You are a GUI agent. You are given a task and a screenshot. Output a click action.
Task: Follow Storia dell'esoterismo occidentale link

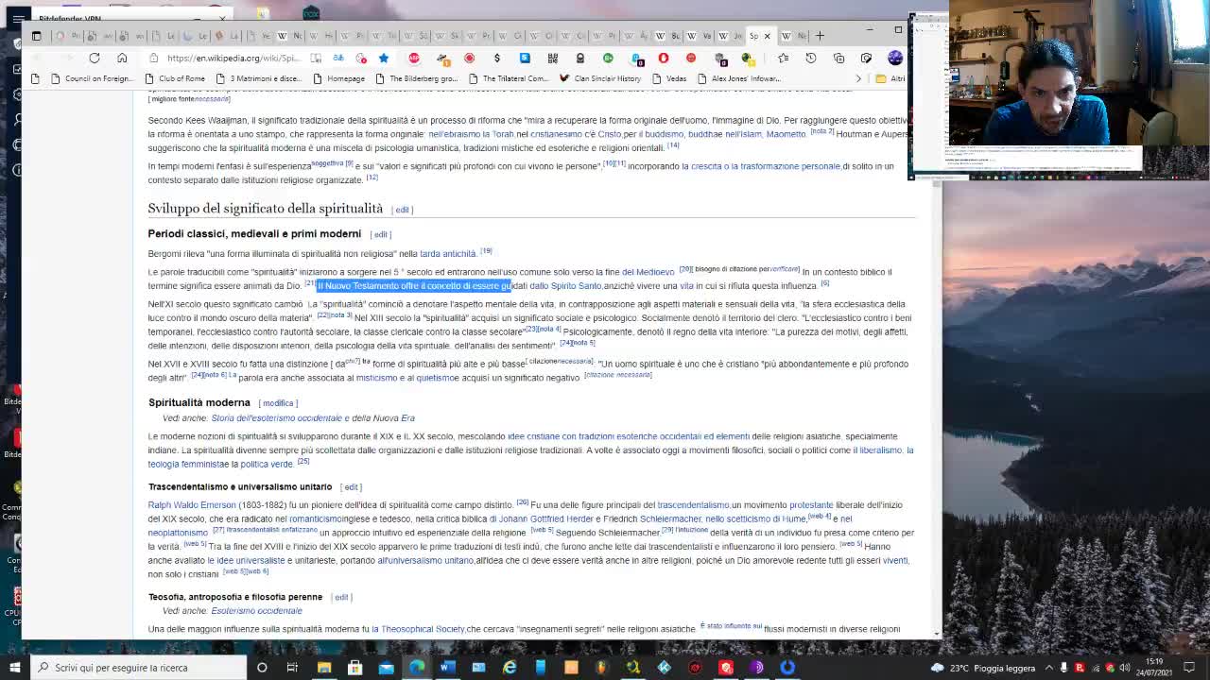point(276,418)
